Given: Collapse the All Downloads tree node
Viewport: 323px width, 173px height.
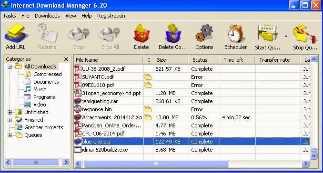Looking at the screenshot, I should pyautogui.click(x=10, y=67).
